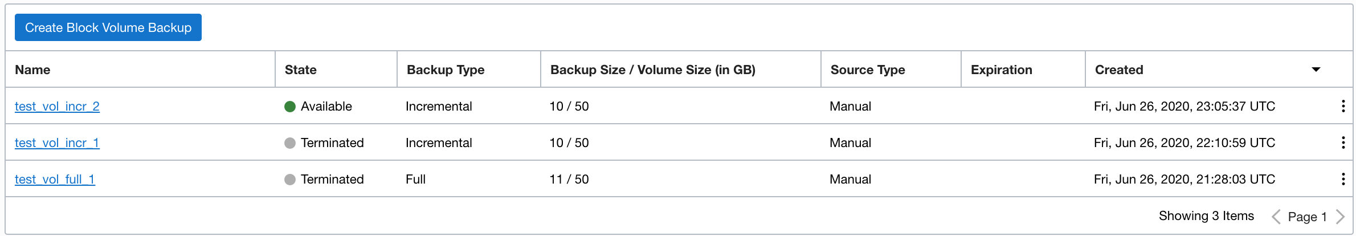Click Create Block Volume Backup button

click(x=108, y=27)
